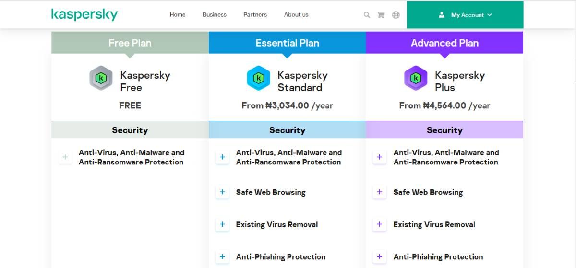Image resolution: width=576 pixels, height=268 pixels.
Task: Expand Safe Web Browsing under Essential Plan
Action: [222, 192]
